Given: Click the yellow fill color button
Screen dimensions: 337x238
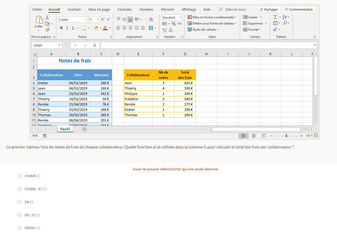Looking at the screenshot, I should (x=96, y=28).
